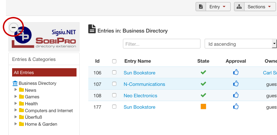Select the Überfluß category label
This screenshot has height=135, width=277.
coord(33,117)
